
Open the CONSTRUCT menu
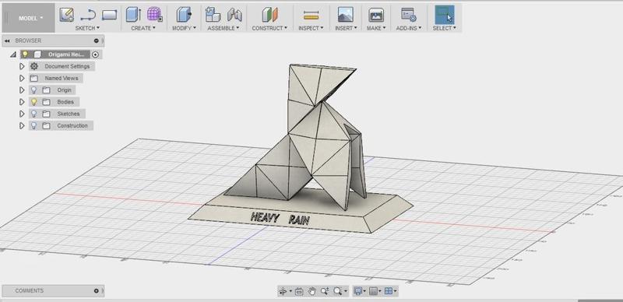[x=269, y=28]
